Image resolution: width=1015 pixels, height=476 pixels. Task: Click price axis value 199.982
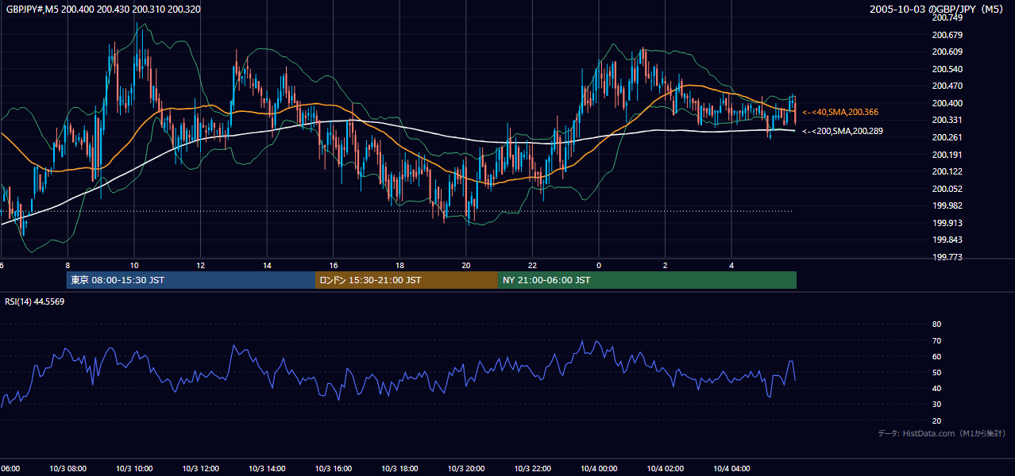point(947,206)
